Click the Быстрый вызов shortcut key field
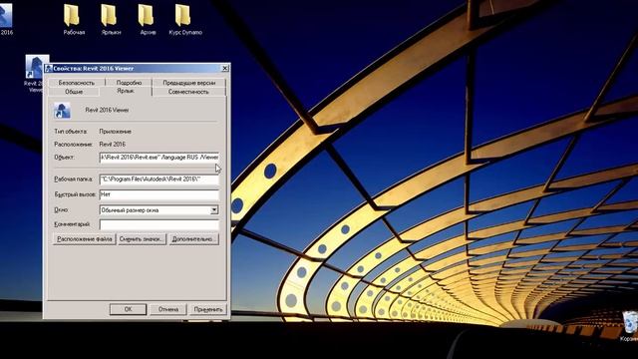Viewport: 638px width, 359px height. 159,194
